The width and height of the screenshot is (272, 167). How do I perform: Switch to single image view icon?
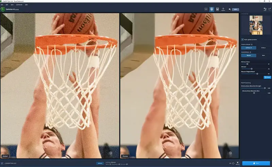click(x=206, y=9)
